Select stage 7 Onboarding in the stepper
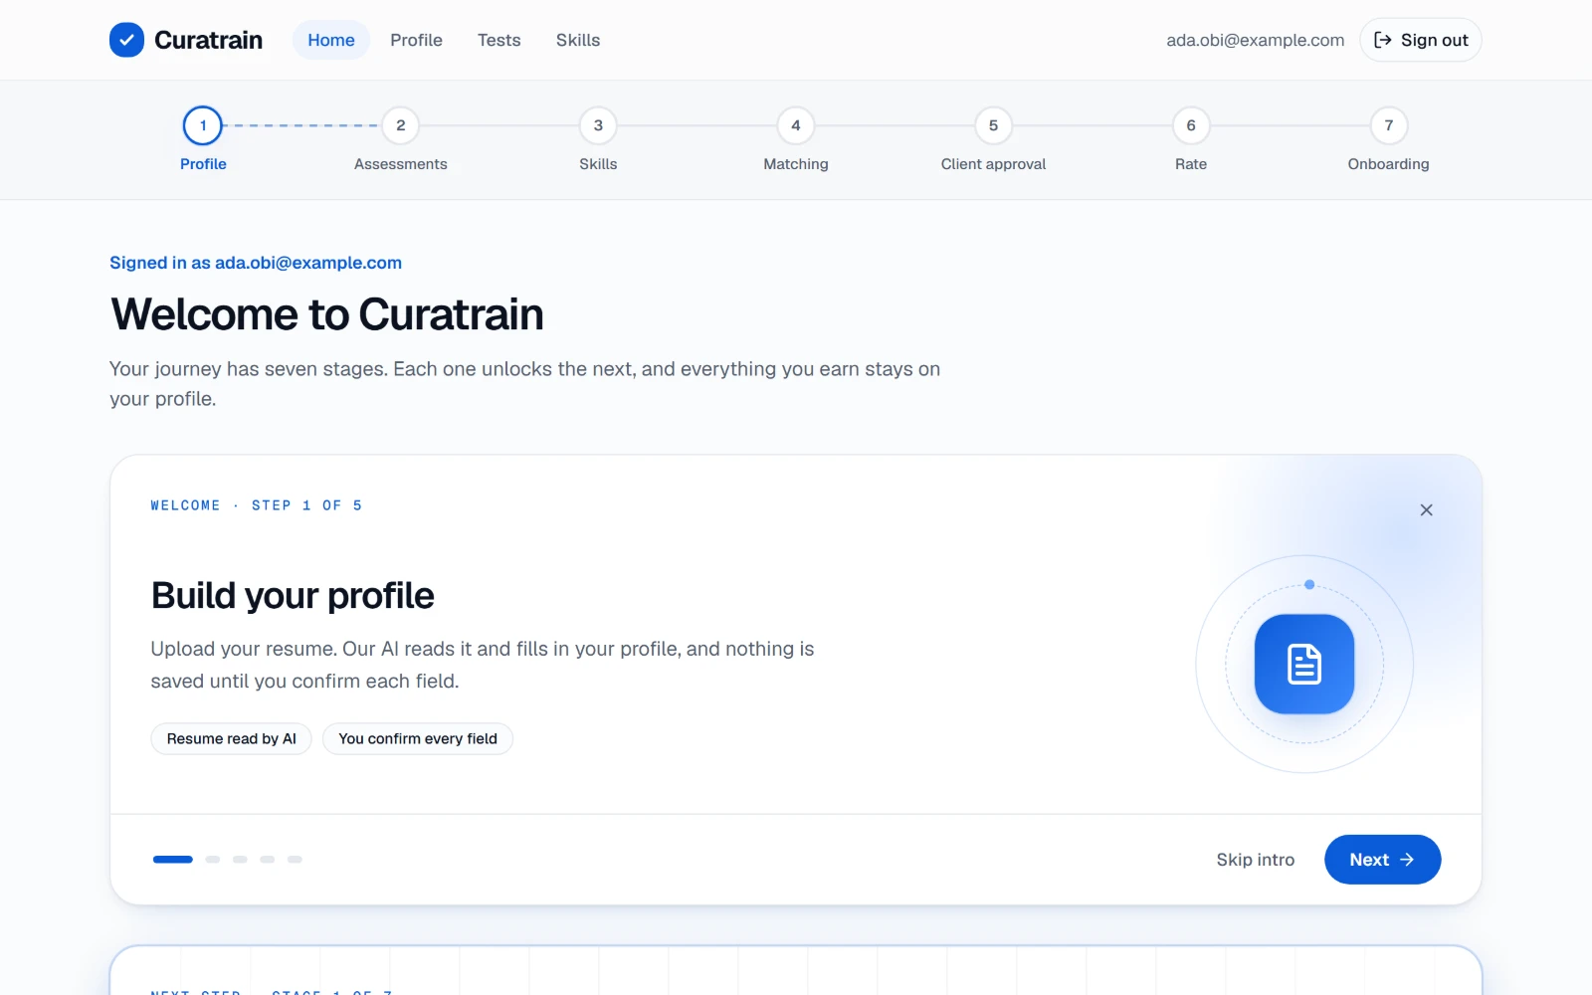1592x995 pixels. [1389, 139]
